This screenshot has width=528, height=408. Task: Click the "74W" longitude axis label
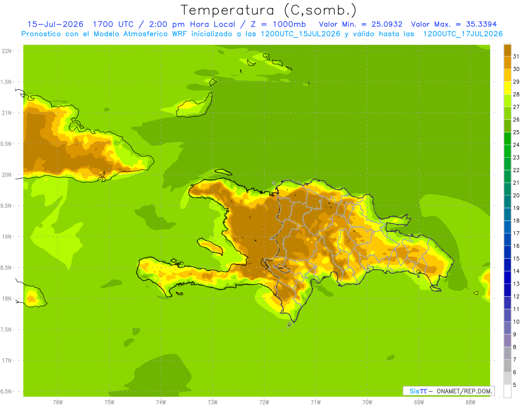point(161,402)
